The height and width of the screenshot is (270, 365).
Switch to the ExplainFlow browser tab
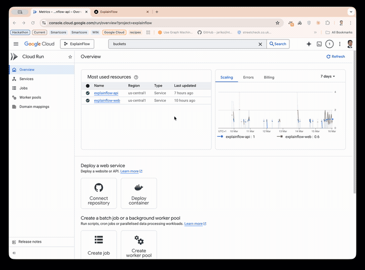point(122,12)
